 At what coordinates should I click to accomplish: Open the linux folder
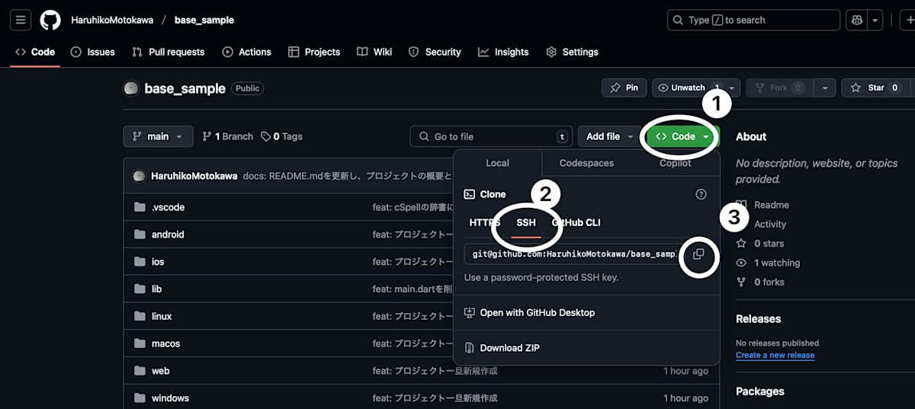(162, 316)
